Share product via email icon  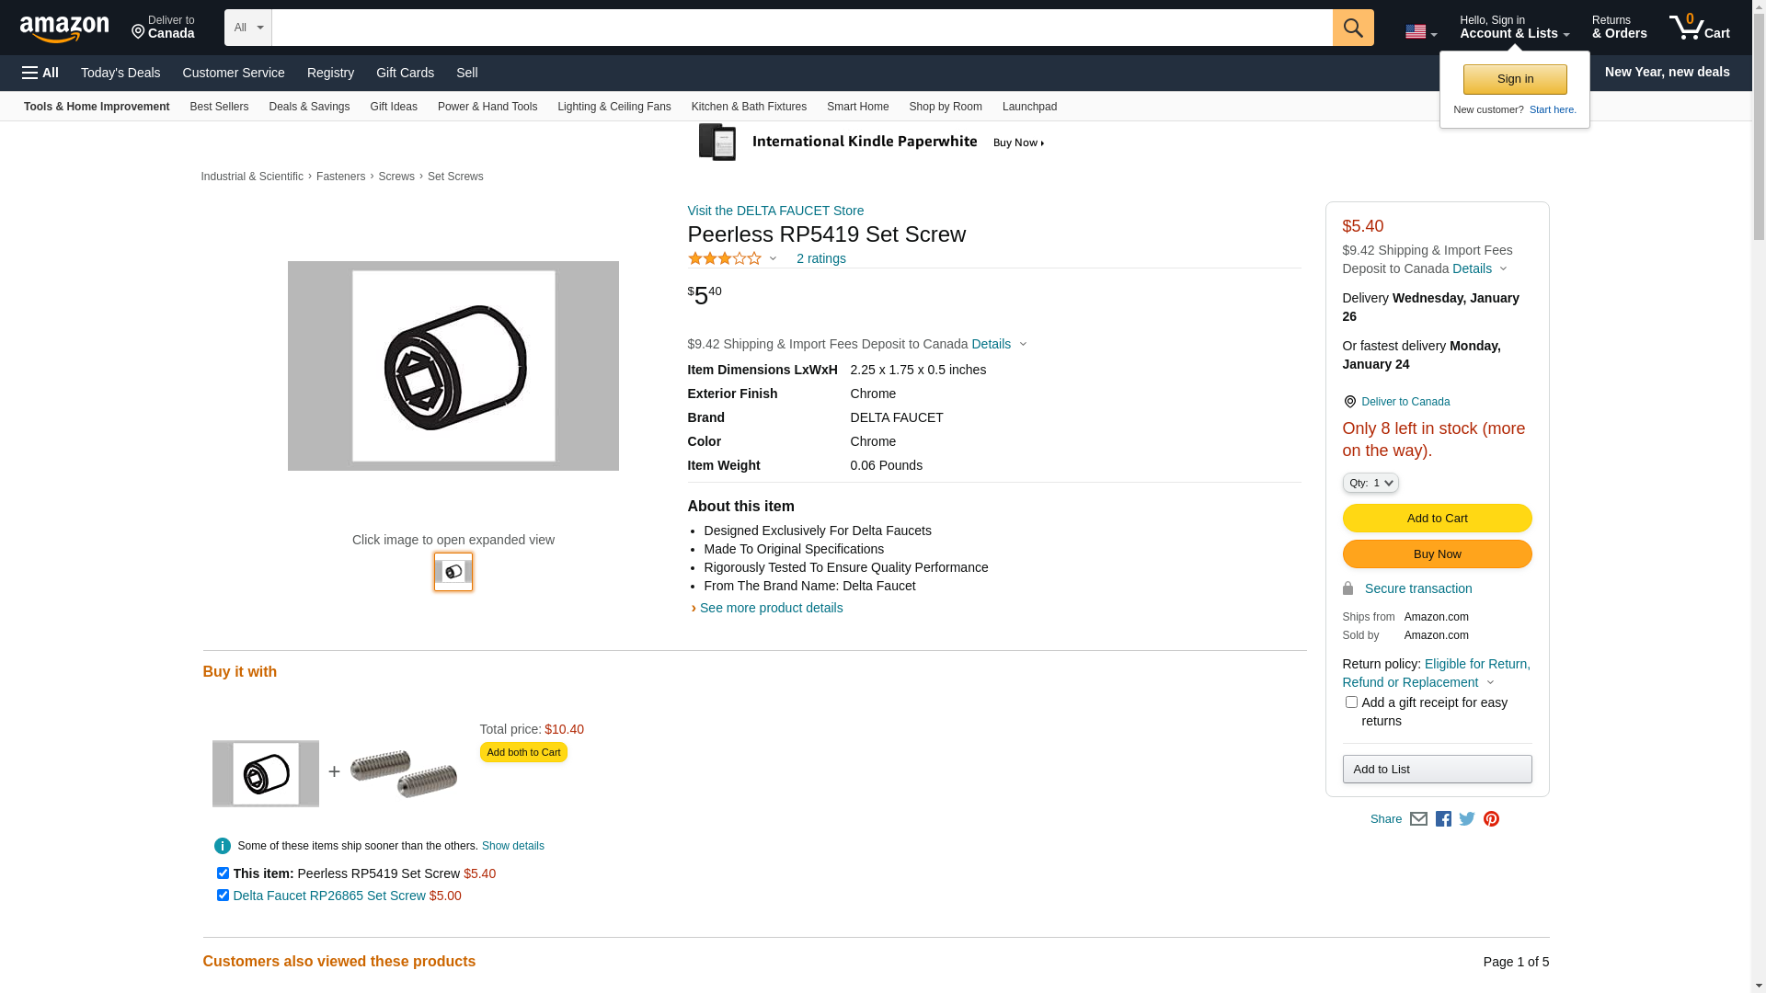point(1418,819)
